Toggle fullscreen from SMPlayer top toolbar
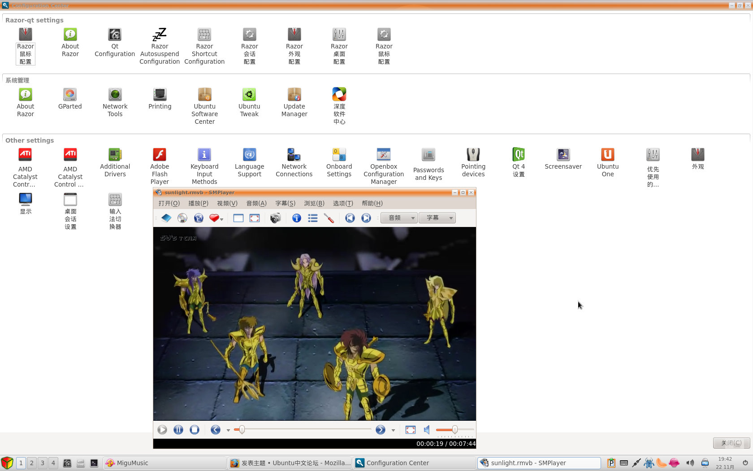 pos(255,218)
